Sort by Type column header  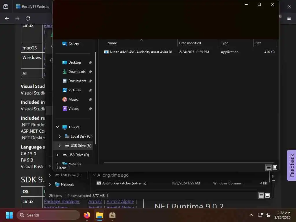[224, 43]
